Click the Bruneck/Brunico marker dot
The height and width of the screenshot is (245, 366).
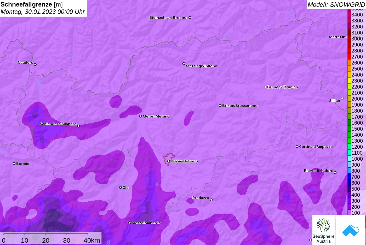coord(265,87)
